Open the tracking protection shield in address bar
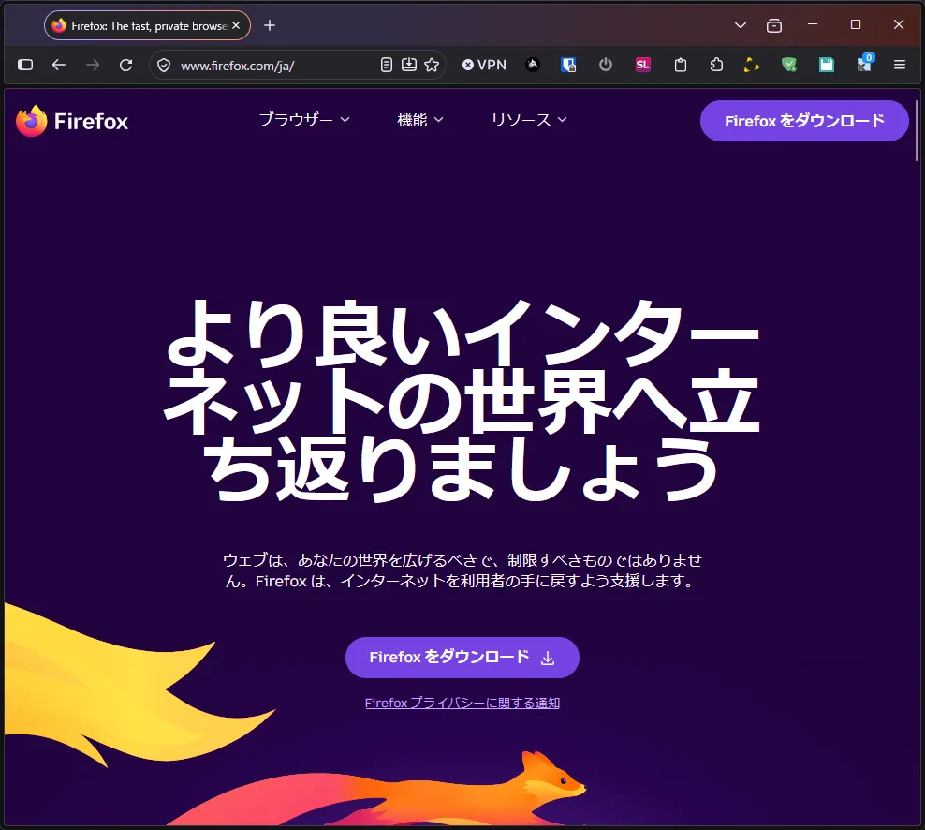 164,65
